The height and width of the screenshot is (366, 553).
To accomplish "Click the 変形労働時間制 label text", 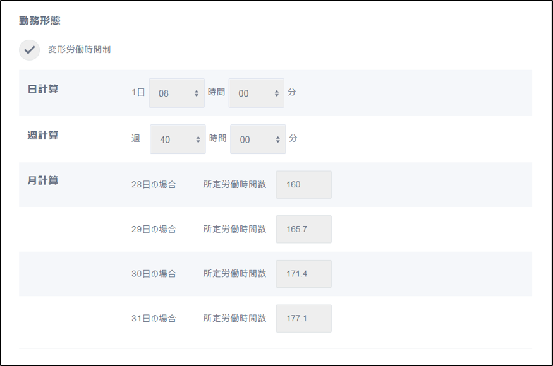I will pyautogui.click(x=80, y=50).
